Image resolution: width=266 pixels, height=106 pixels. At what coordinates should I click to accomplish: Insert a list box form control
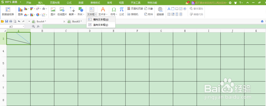tap(169, 14)
